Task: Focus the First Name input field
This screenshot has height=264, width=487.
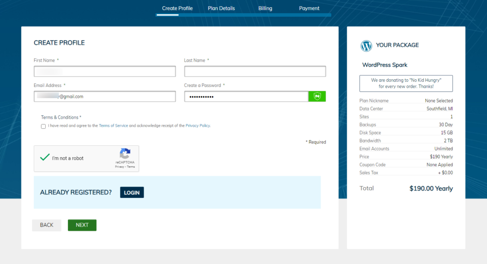Action: pyautogui.click(x=105, y=71)
